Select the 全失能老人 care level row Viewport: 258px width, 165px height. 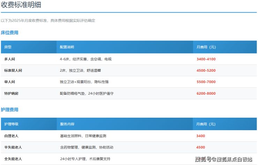[13, 159]
